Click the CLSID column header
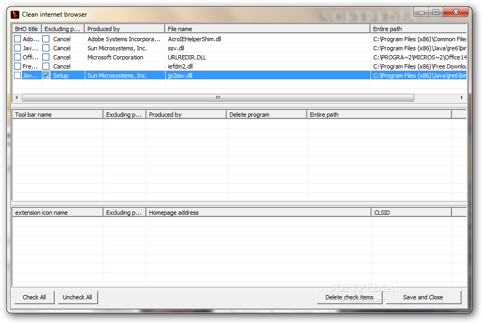The width and height of the screenshot is (483, 324). [x=411, y=213]
